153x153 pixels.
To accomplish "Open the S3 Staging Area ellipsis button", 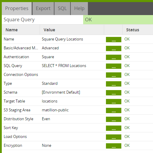I will [x=114, y=110].
